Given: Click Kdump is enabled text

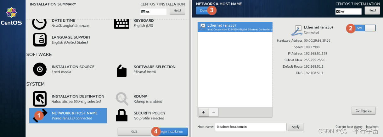Looking at the screenshot, I should point(148,101).
